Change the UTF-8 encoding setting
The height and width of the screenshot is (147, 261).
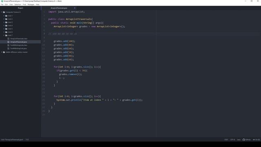click(x=232, y=140)
